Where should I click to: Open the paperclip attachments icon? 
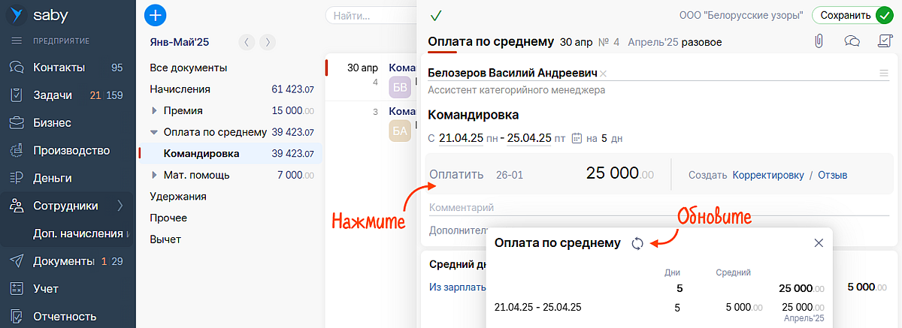(818, 41)
